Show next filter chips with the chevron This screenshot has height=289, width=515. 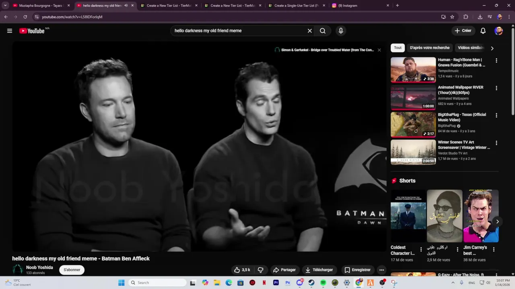pos(492,48)
